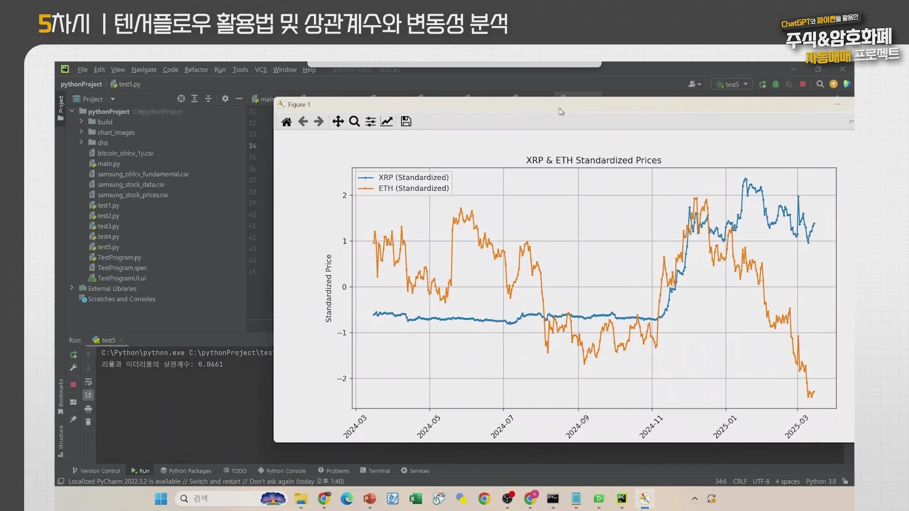The width and height of the screenshot is (909, 511).
Task: Rerun test5 in Run tool window
Action: coord(73,354)
